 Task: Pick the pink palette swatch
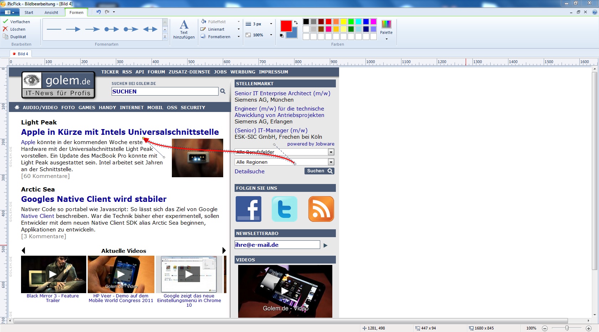pyautogui.click(x=328, y=29)
